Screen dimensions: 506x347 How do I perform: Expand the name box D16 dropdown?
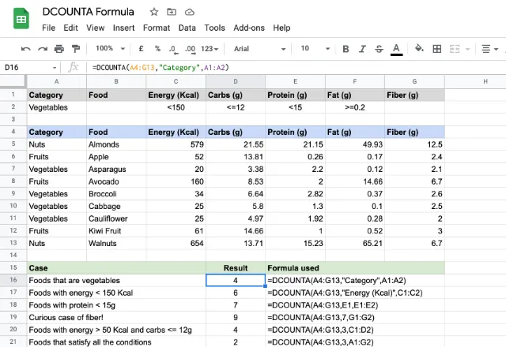(x=55, y=68)
